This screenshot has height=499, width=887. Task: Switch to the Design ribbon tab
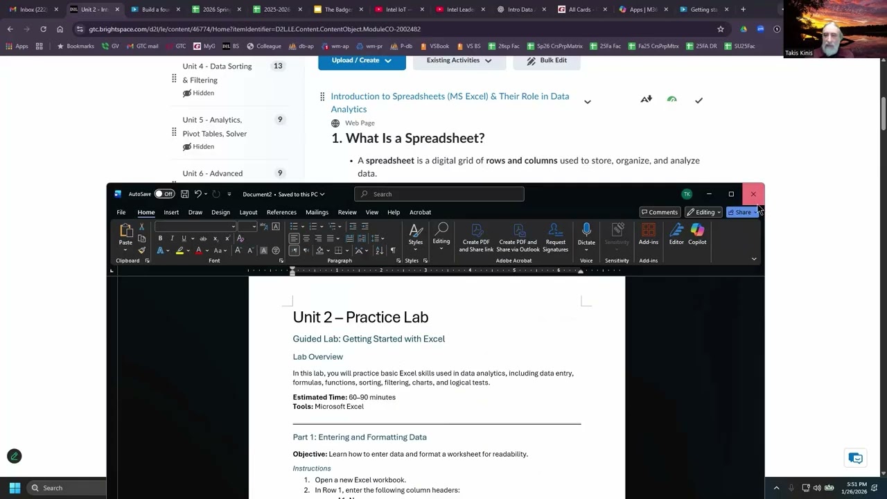point(220,212)
